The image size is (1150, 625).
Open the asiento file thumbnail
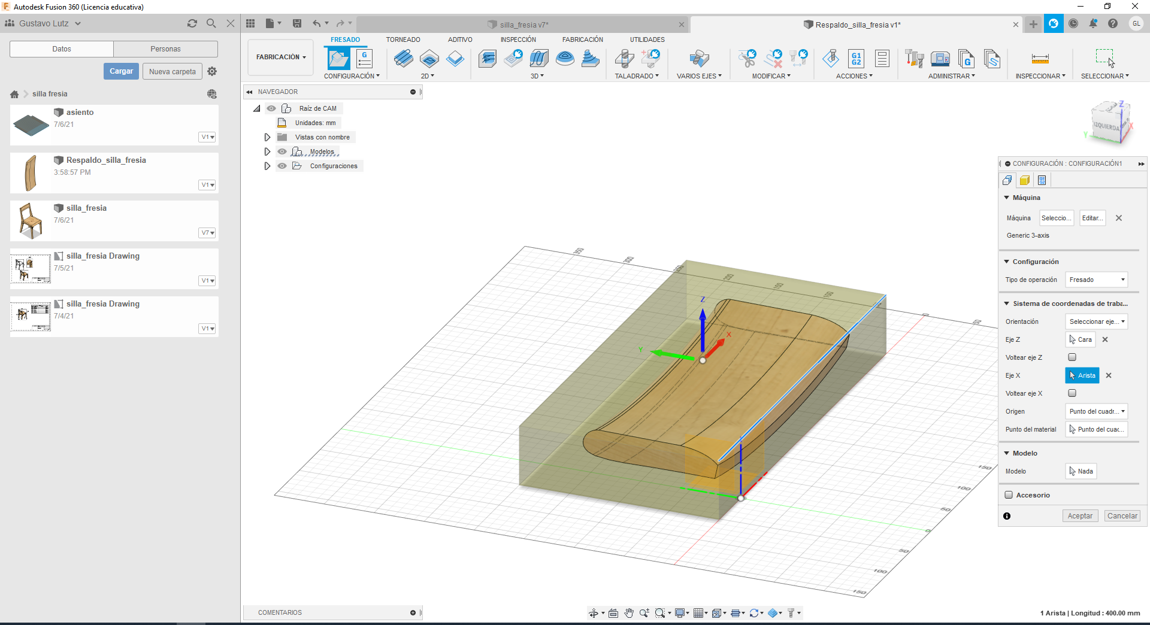tap(31, 125)
